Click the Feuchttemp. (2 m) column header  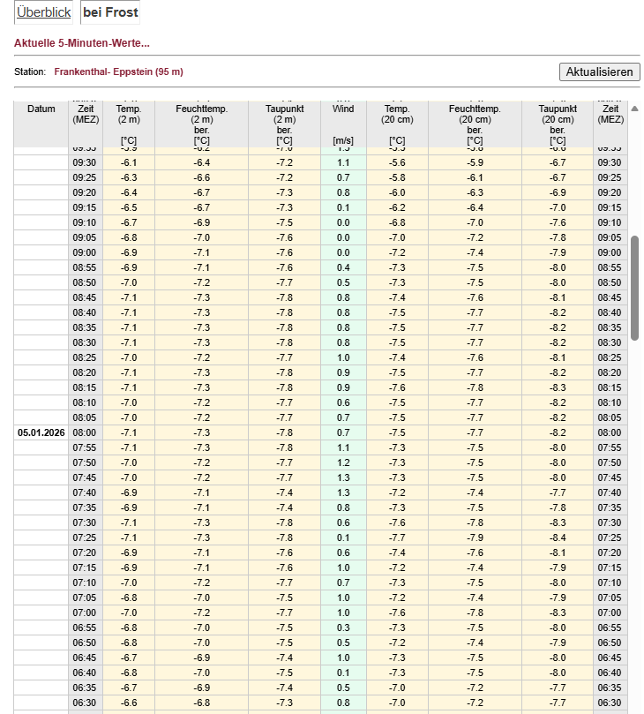click(x=201, y=119)
